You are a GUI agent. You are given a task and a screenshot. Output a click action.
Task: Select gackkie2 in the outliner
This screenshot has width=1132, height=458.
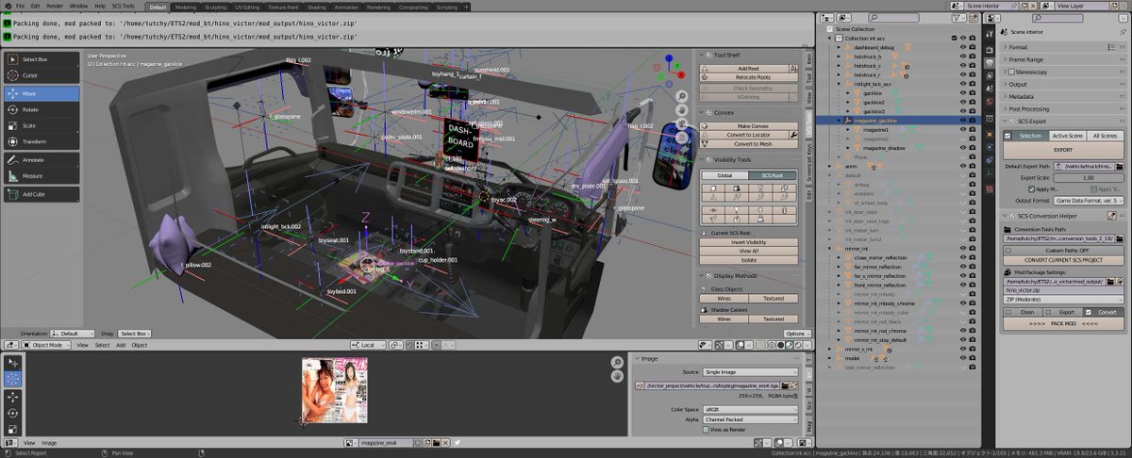click(873, 103)
